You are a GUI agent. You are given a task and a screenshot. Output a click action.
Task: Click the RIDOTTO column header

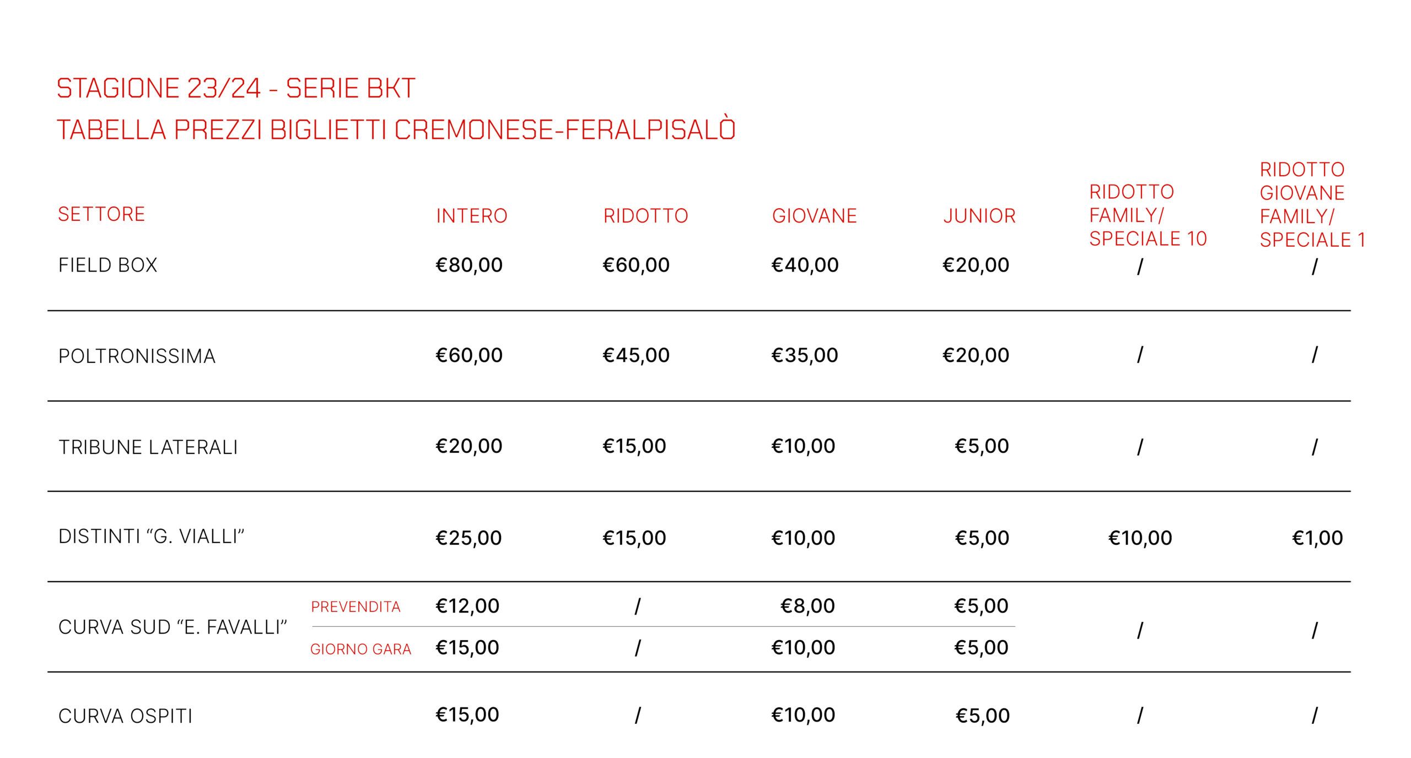tap(645, 215)
